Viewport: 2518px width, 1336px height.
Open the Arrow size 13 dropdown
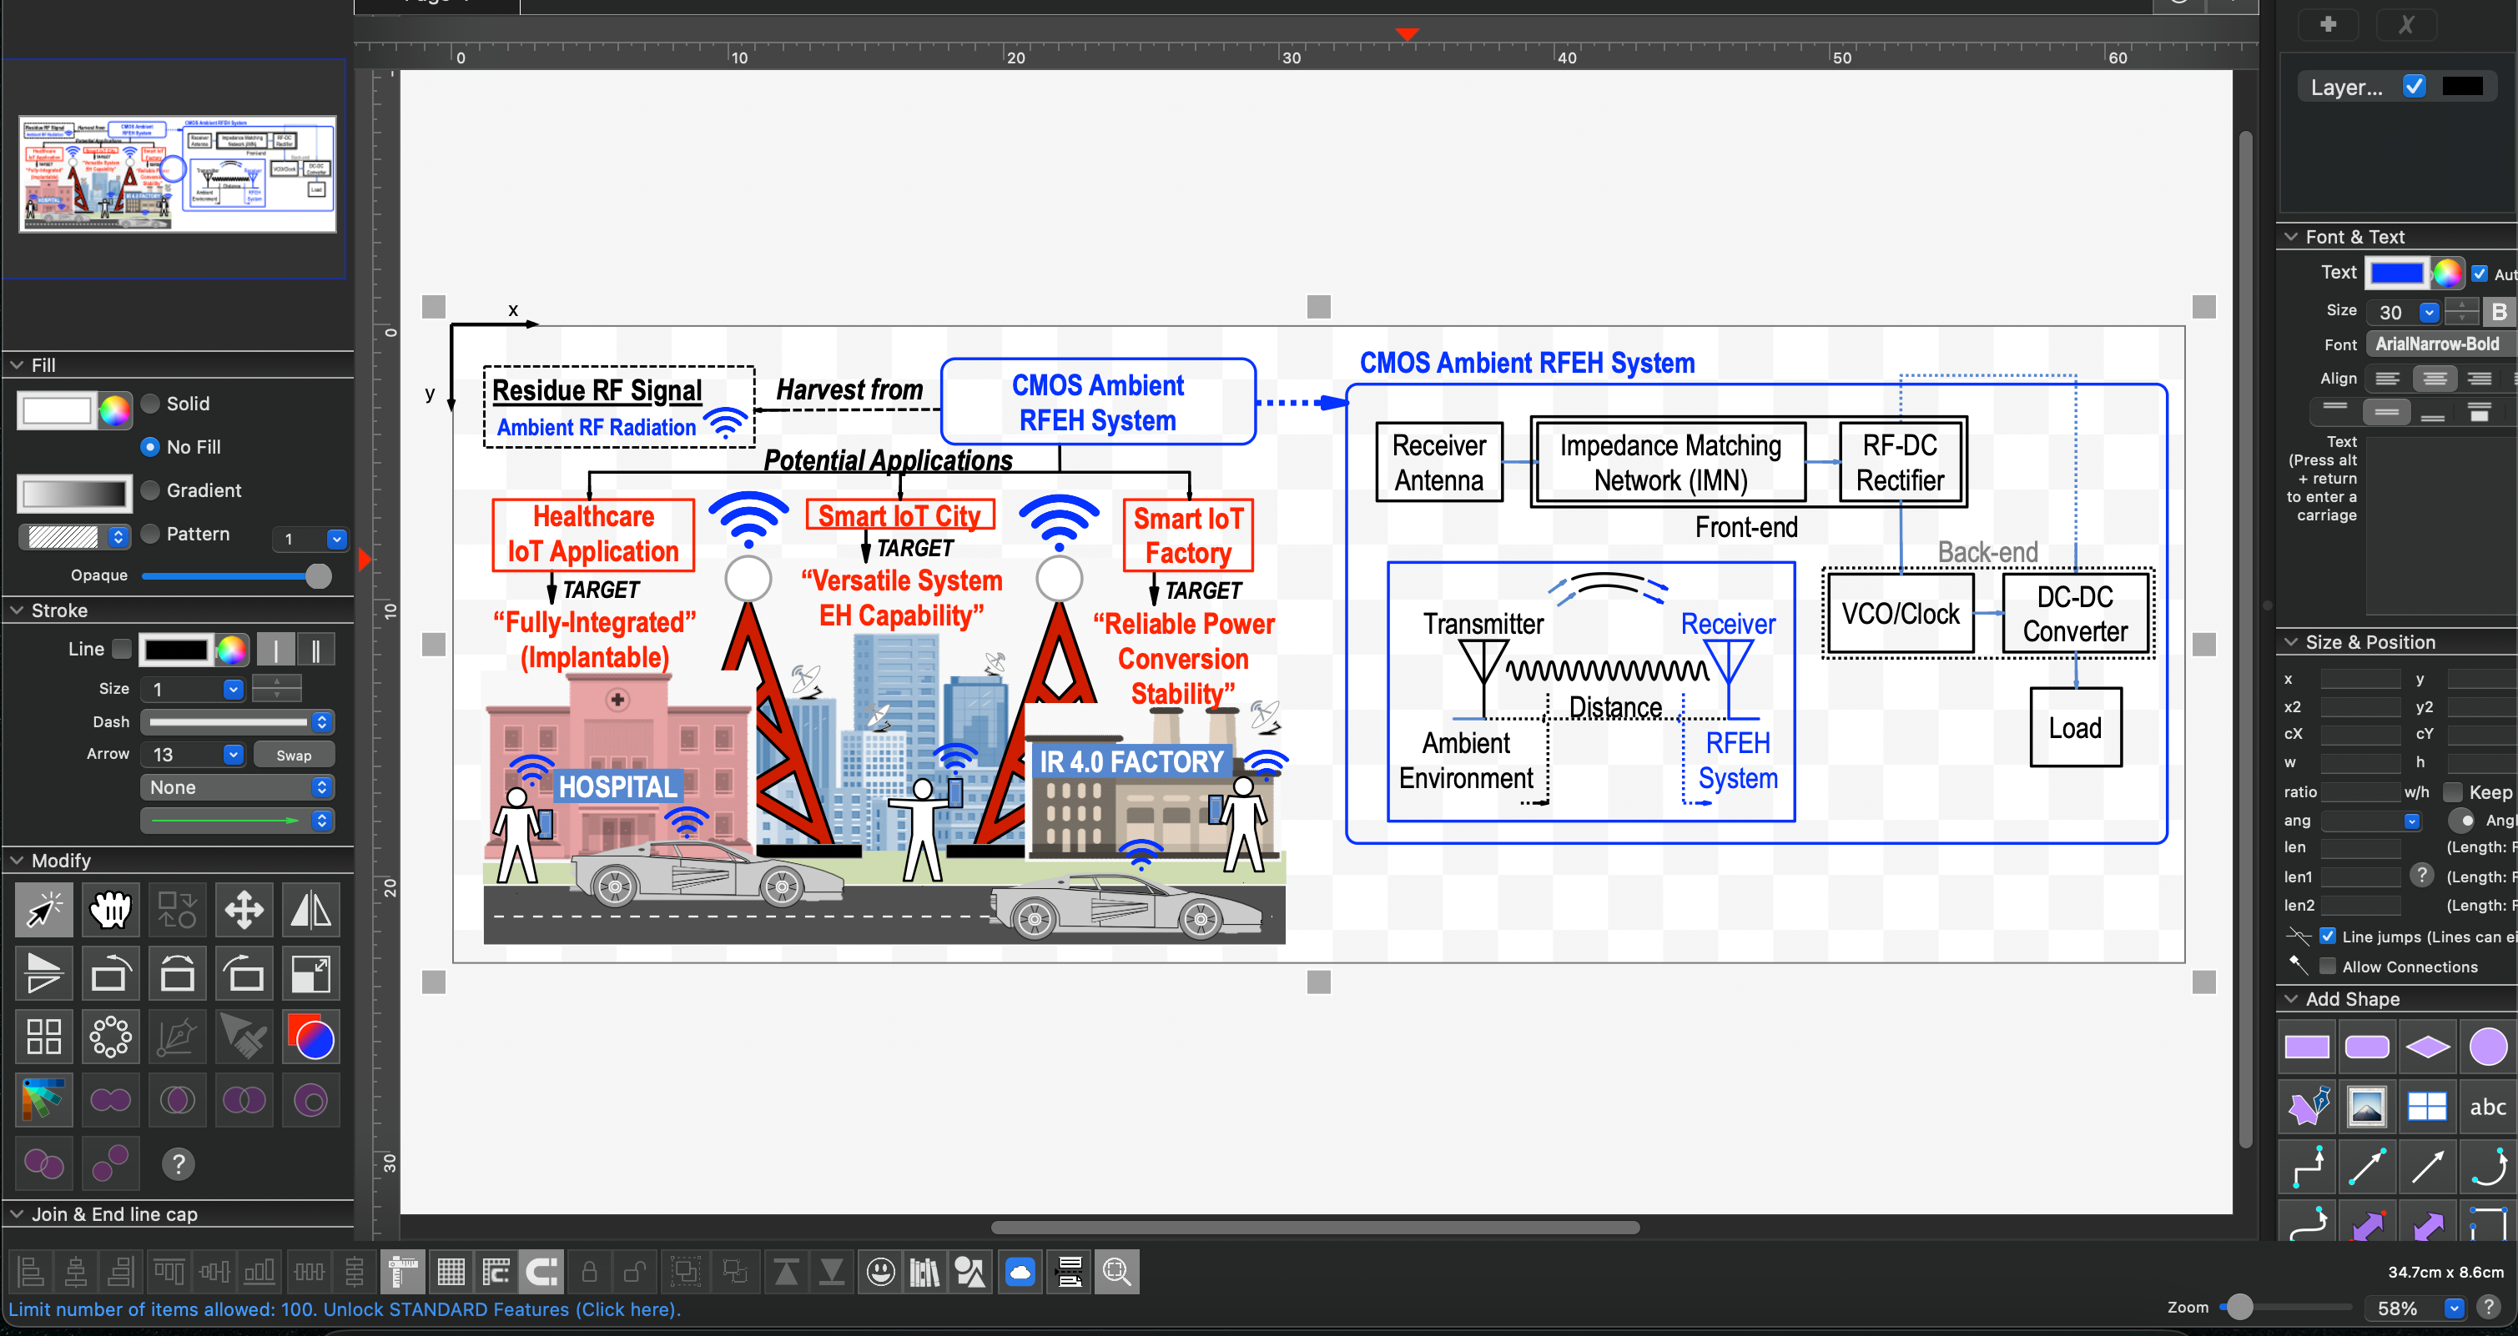pyautogui.click(x=233, y=755)
